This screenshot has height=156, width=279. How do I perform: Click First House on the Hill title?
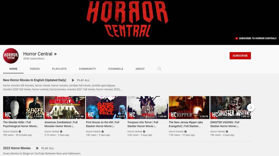click(x=103, y=124)
